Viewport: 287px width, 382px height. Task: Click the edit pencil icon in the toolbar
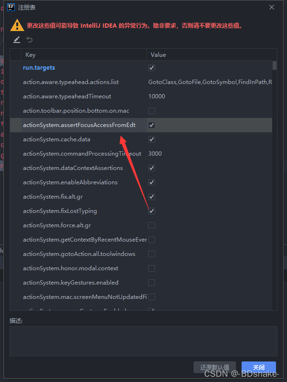[17, 40]
